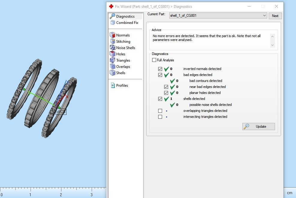296x198 pixels.
Task: Select the Shells cube icon
Action: (113, 73)
